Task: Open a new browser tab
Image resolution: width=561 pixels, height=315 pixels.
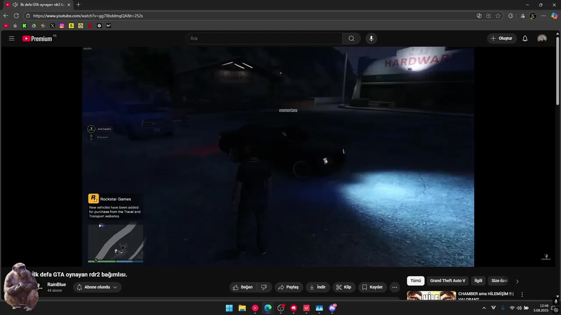Action: (x=78, y=4)
